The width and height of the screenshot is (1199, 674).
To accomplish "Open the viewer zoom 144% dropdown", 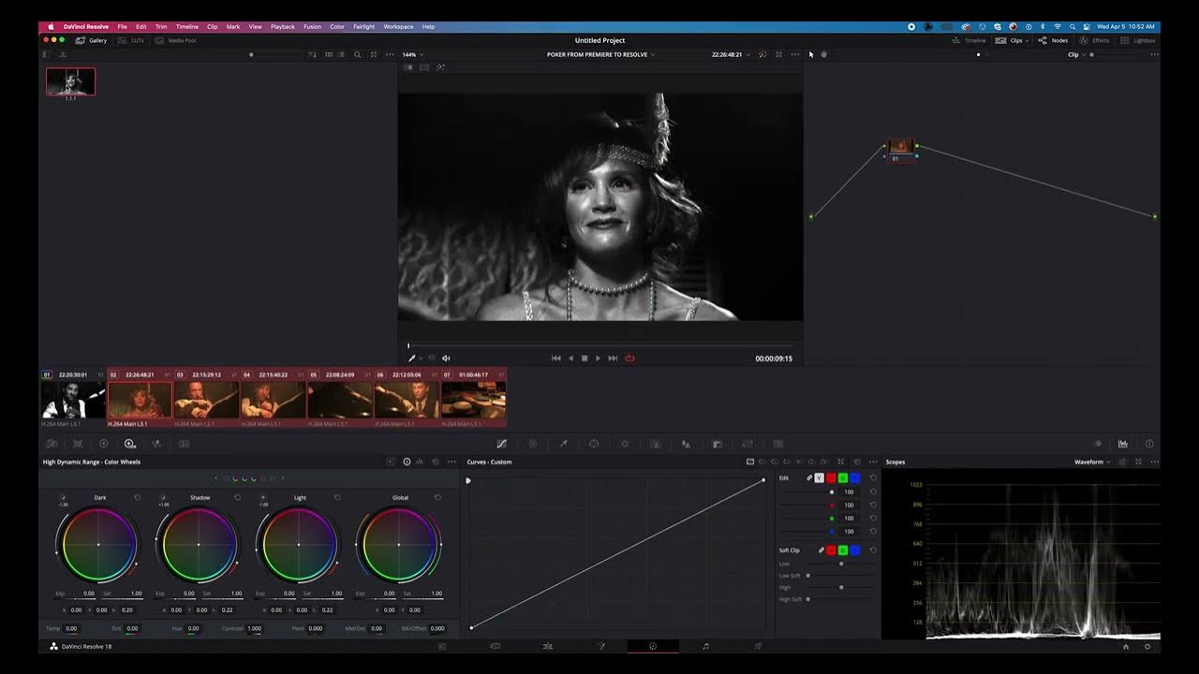I will (411, 54).
